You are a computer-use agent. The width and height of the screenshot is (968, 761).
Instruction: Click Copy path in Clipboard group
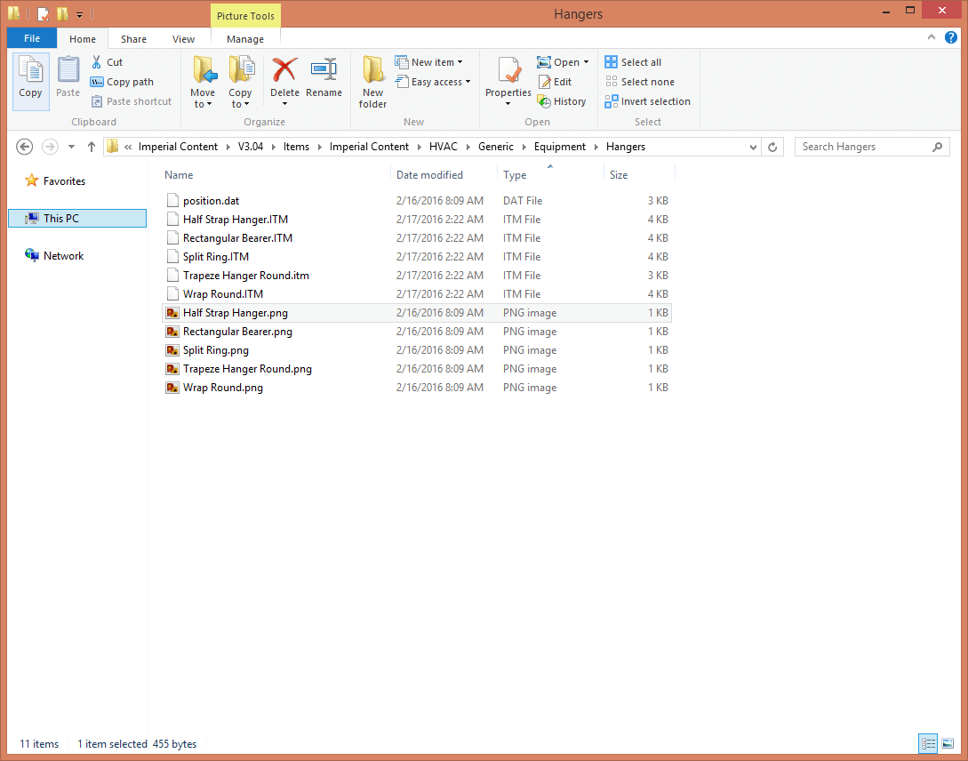122,82
